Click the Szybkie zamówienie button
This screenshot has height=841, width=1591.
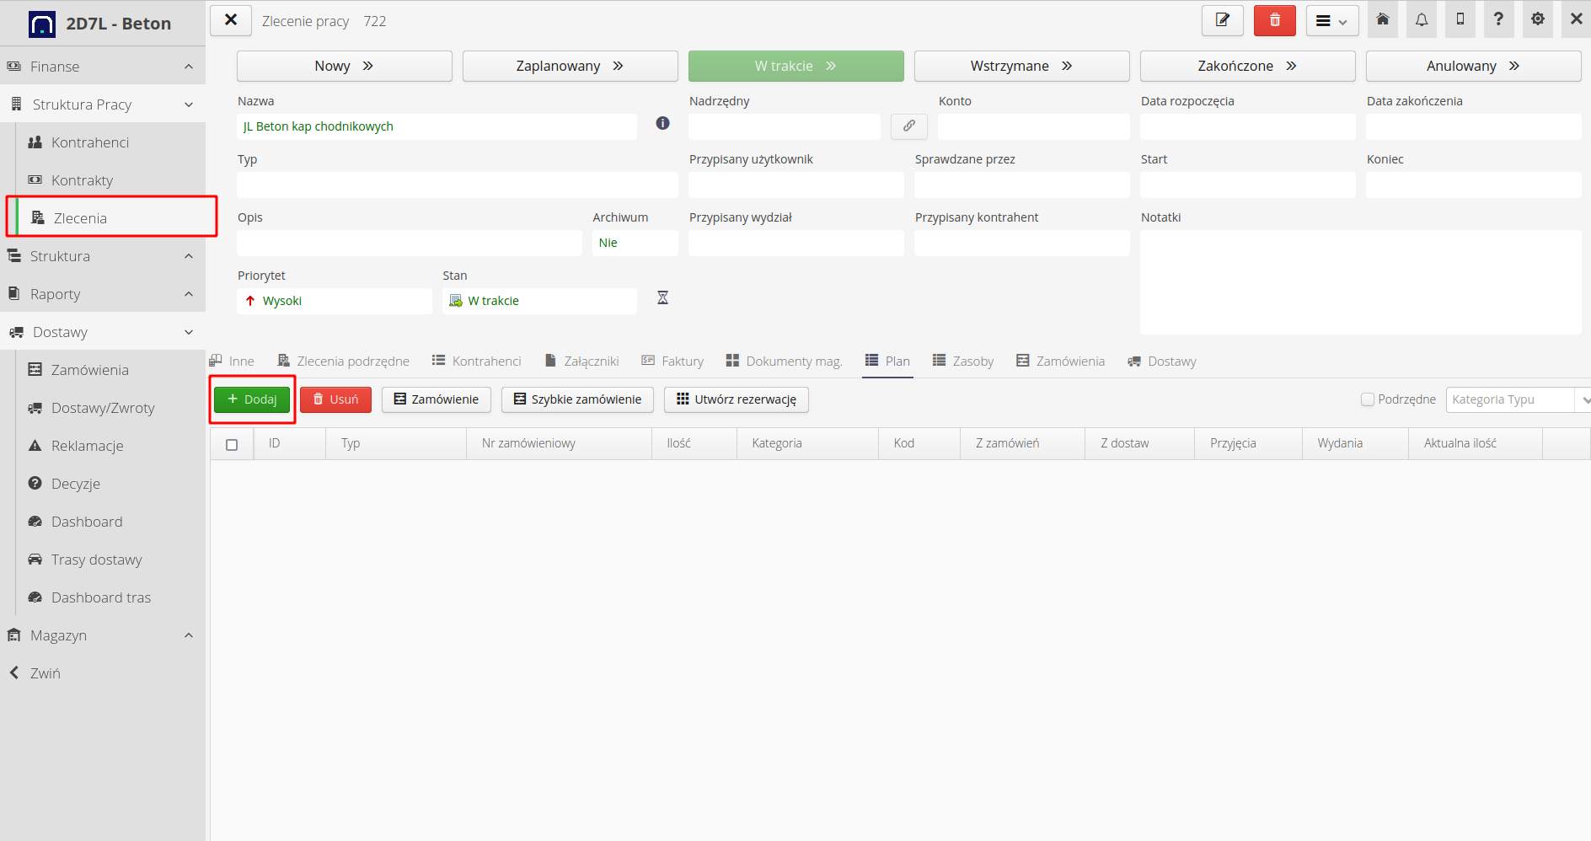coord(577,399)
